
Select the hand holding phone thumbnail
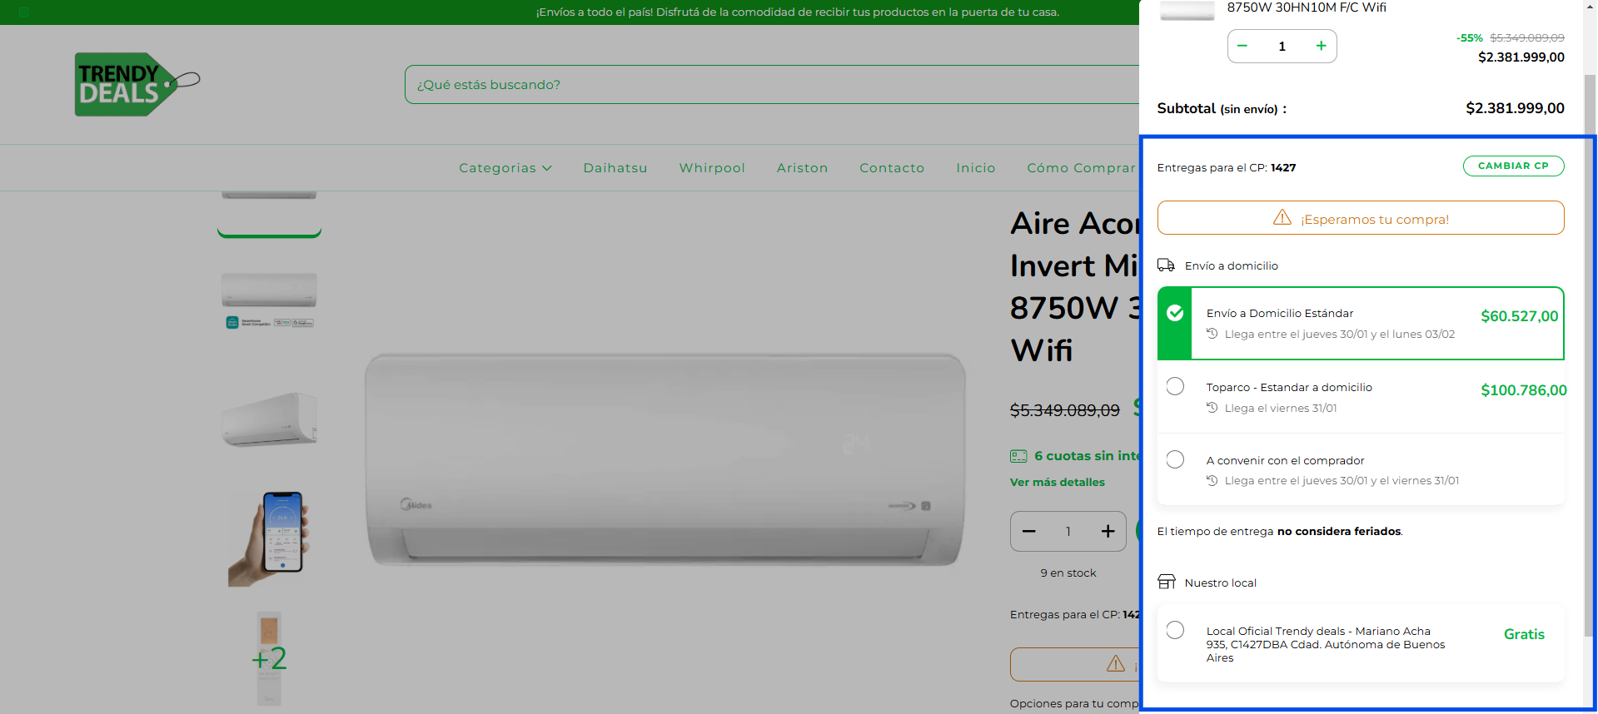[x=269, y=538]
